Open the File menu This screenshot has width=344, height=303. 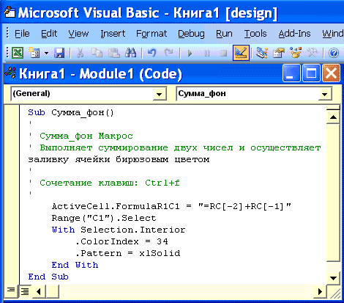pos(22,34)
